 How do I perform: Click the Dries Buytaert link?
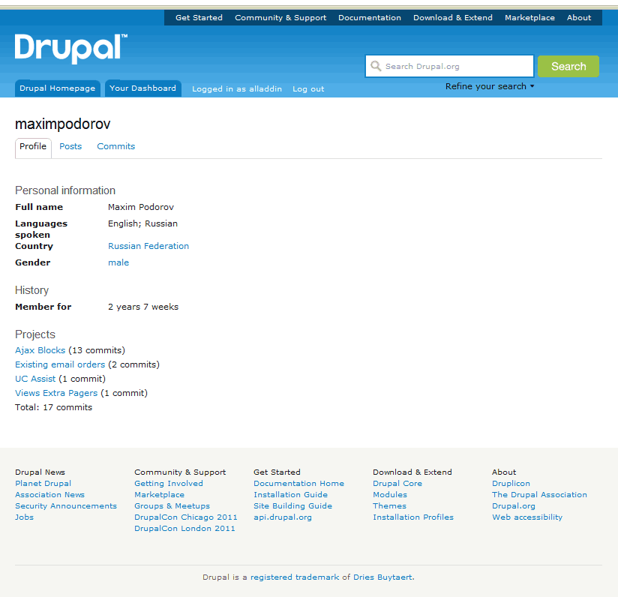pyautogui.click(x=383, y=577)
